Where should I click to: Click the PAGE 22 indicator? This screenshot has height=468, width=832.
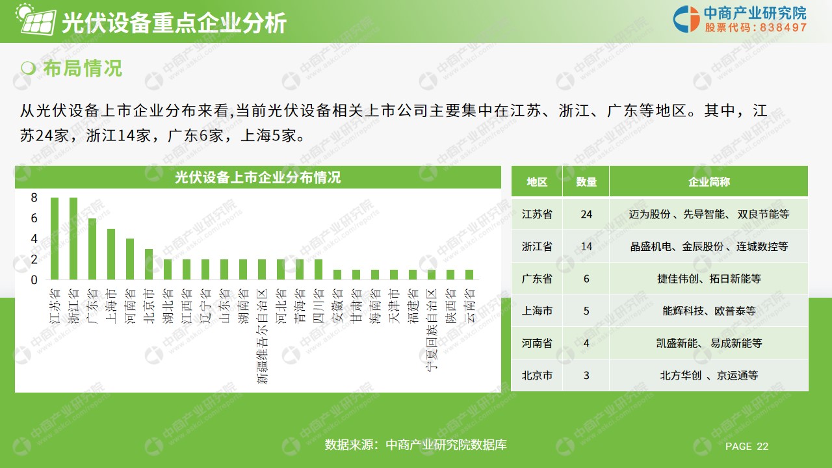tap(746, 446)
